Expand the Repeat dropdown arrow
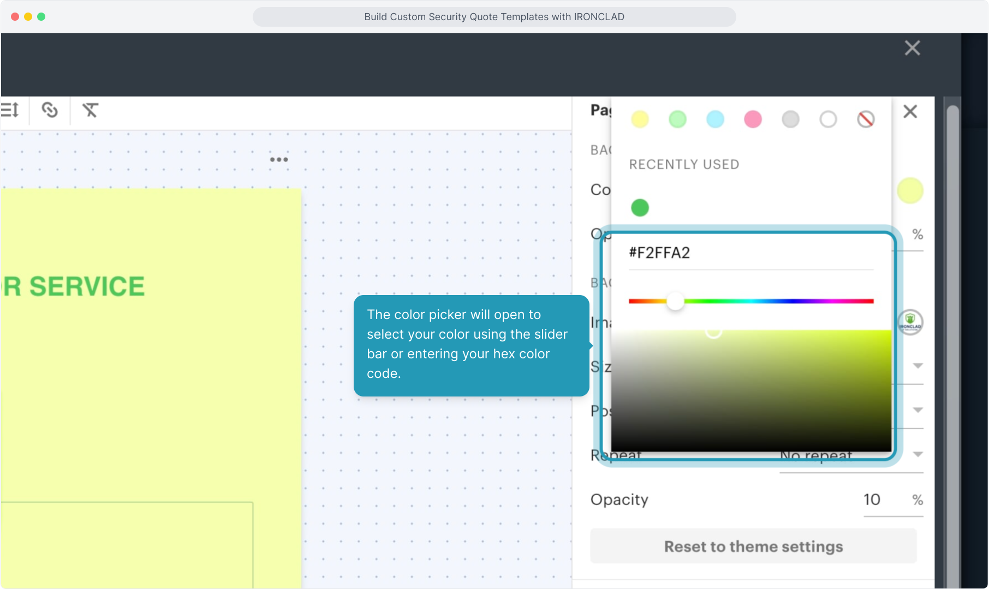 [x=917, y=454]
